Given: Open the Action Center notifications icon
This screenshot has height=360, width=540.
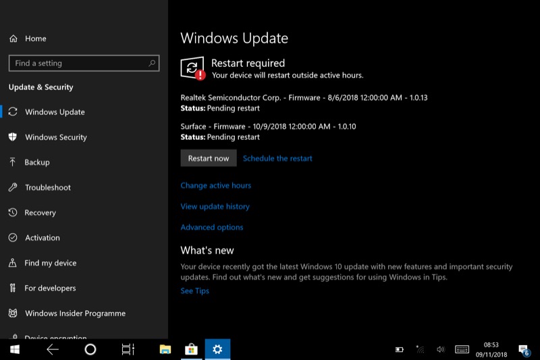Looking at the screenshot, I should tap(524, 351).
